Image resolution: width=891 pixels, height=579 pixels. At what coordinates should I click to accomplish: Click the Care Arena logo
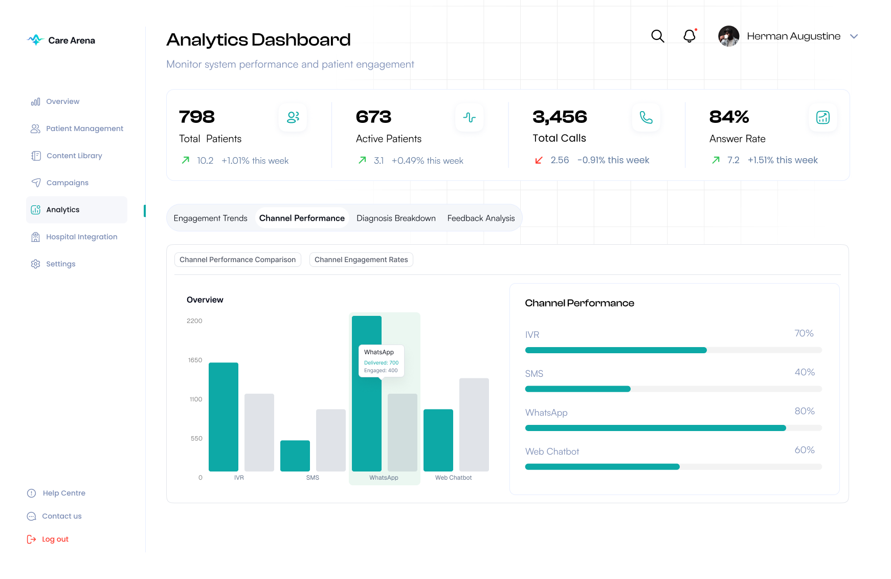(x=61, y=40)
